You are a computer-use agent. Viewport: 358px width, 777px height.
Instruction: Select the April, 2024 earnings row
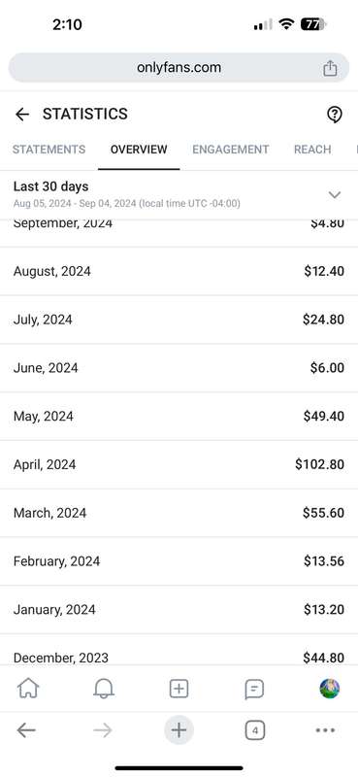pyautogui.click(x=179, y=464)
